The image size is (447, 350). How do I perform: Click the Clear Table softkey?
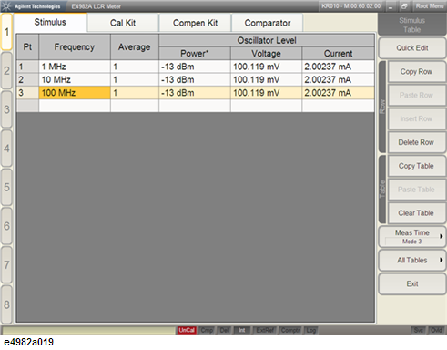click(416, 213)
